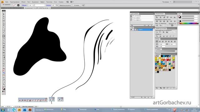Viewport: 200px width, 112px height.
Task: Click horizontal align right in Align panel
Action: (164, 17)
